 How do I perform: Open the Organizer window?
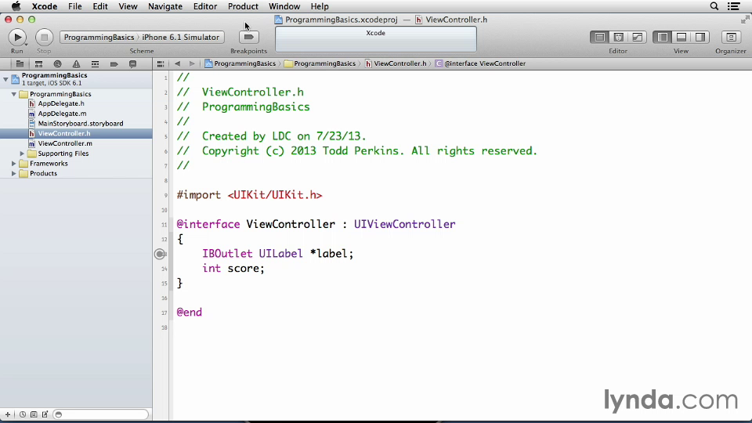coord(731,37)
